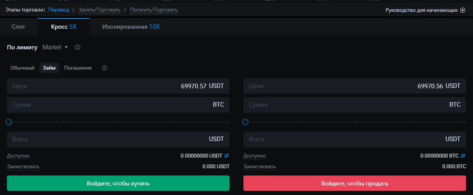Select the Погашение order mode

[x=78, y=68]
